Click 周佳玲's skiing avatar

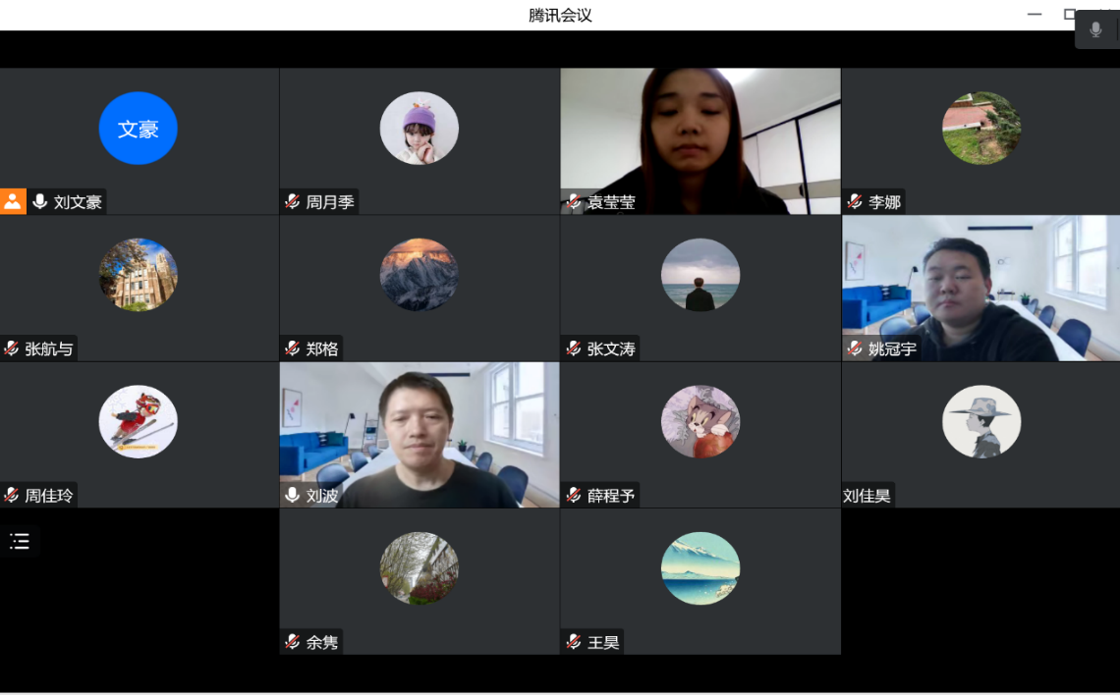coord(138,421)
